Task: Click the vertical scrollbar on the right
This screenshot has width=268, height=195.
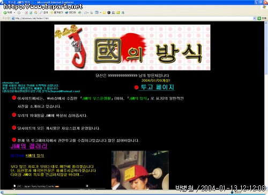Action: 266,105
